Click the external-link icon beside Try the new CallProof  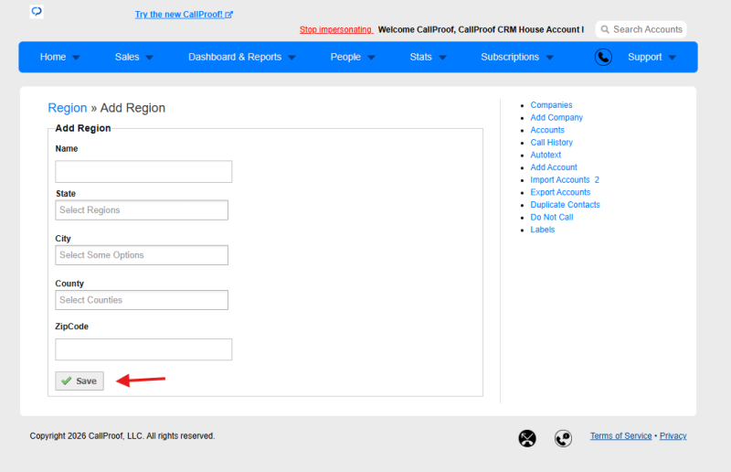[229, 15]
